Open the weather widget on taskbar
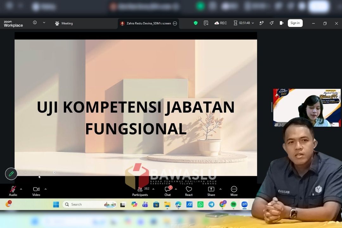The width and height of the screenshot is (342, 228). coord(8,204)
